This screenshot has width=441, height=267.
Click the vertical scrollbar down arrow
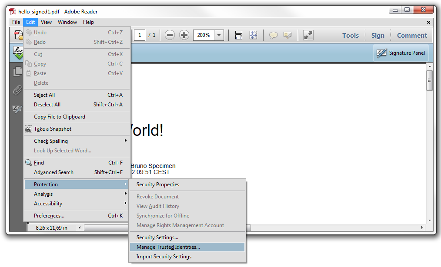[x=429, y=221]
